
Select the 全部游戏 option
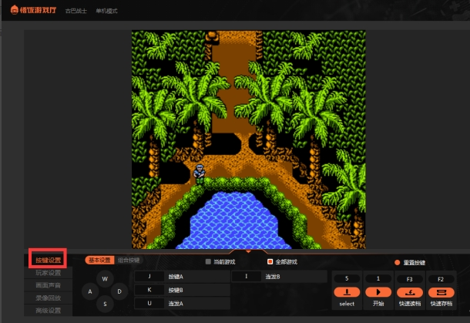(x=269, y=261)
